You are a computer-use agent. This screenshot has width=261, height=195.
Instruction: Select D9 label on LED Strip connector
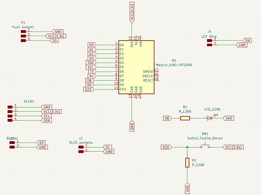click(247, 40)
